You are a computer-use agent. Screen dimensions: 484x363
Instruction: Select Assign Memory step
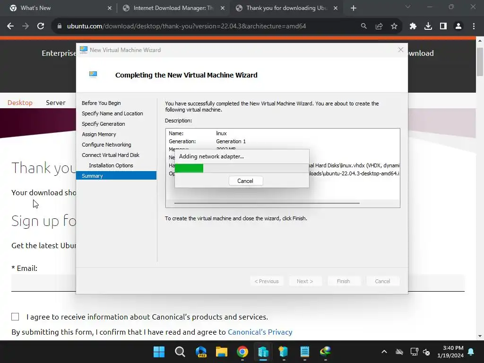99,134
